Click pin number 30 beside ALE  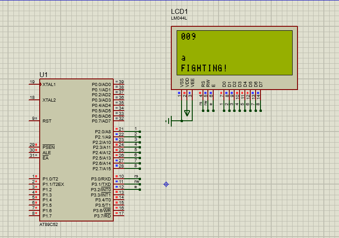[x=32, y=150]
